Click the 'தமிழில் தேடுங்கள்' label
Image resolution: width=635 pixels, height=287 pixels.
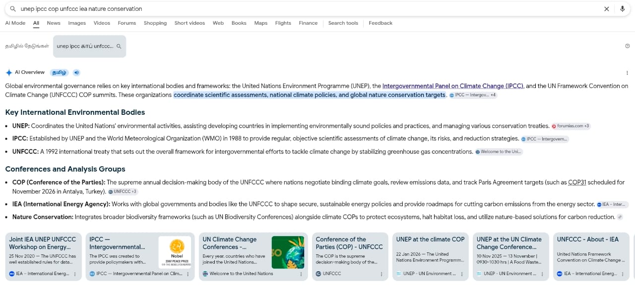pos(27,47)
